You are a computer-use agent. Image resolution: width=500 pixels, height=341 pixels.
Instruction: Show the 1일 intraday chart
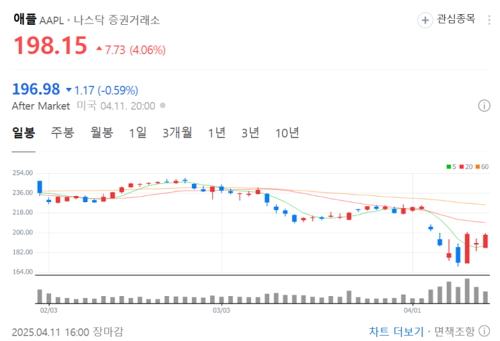[x=137, y=133]
